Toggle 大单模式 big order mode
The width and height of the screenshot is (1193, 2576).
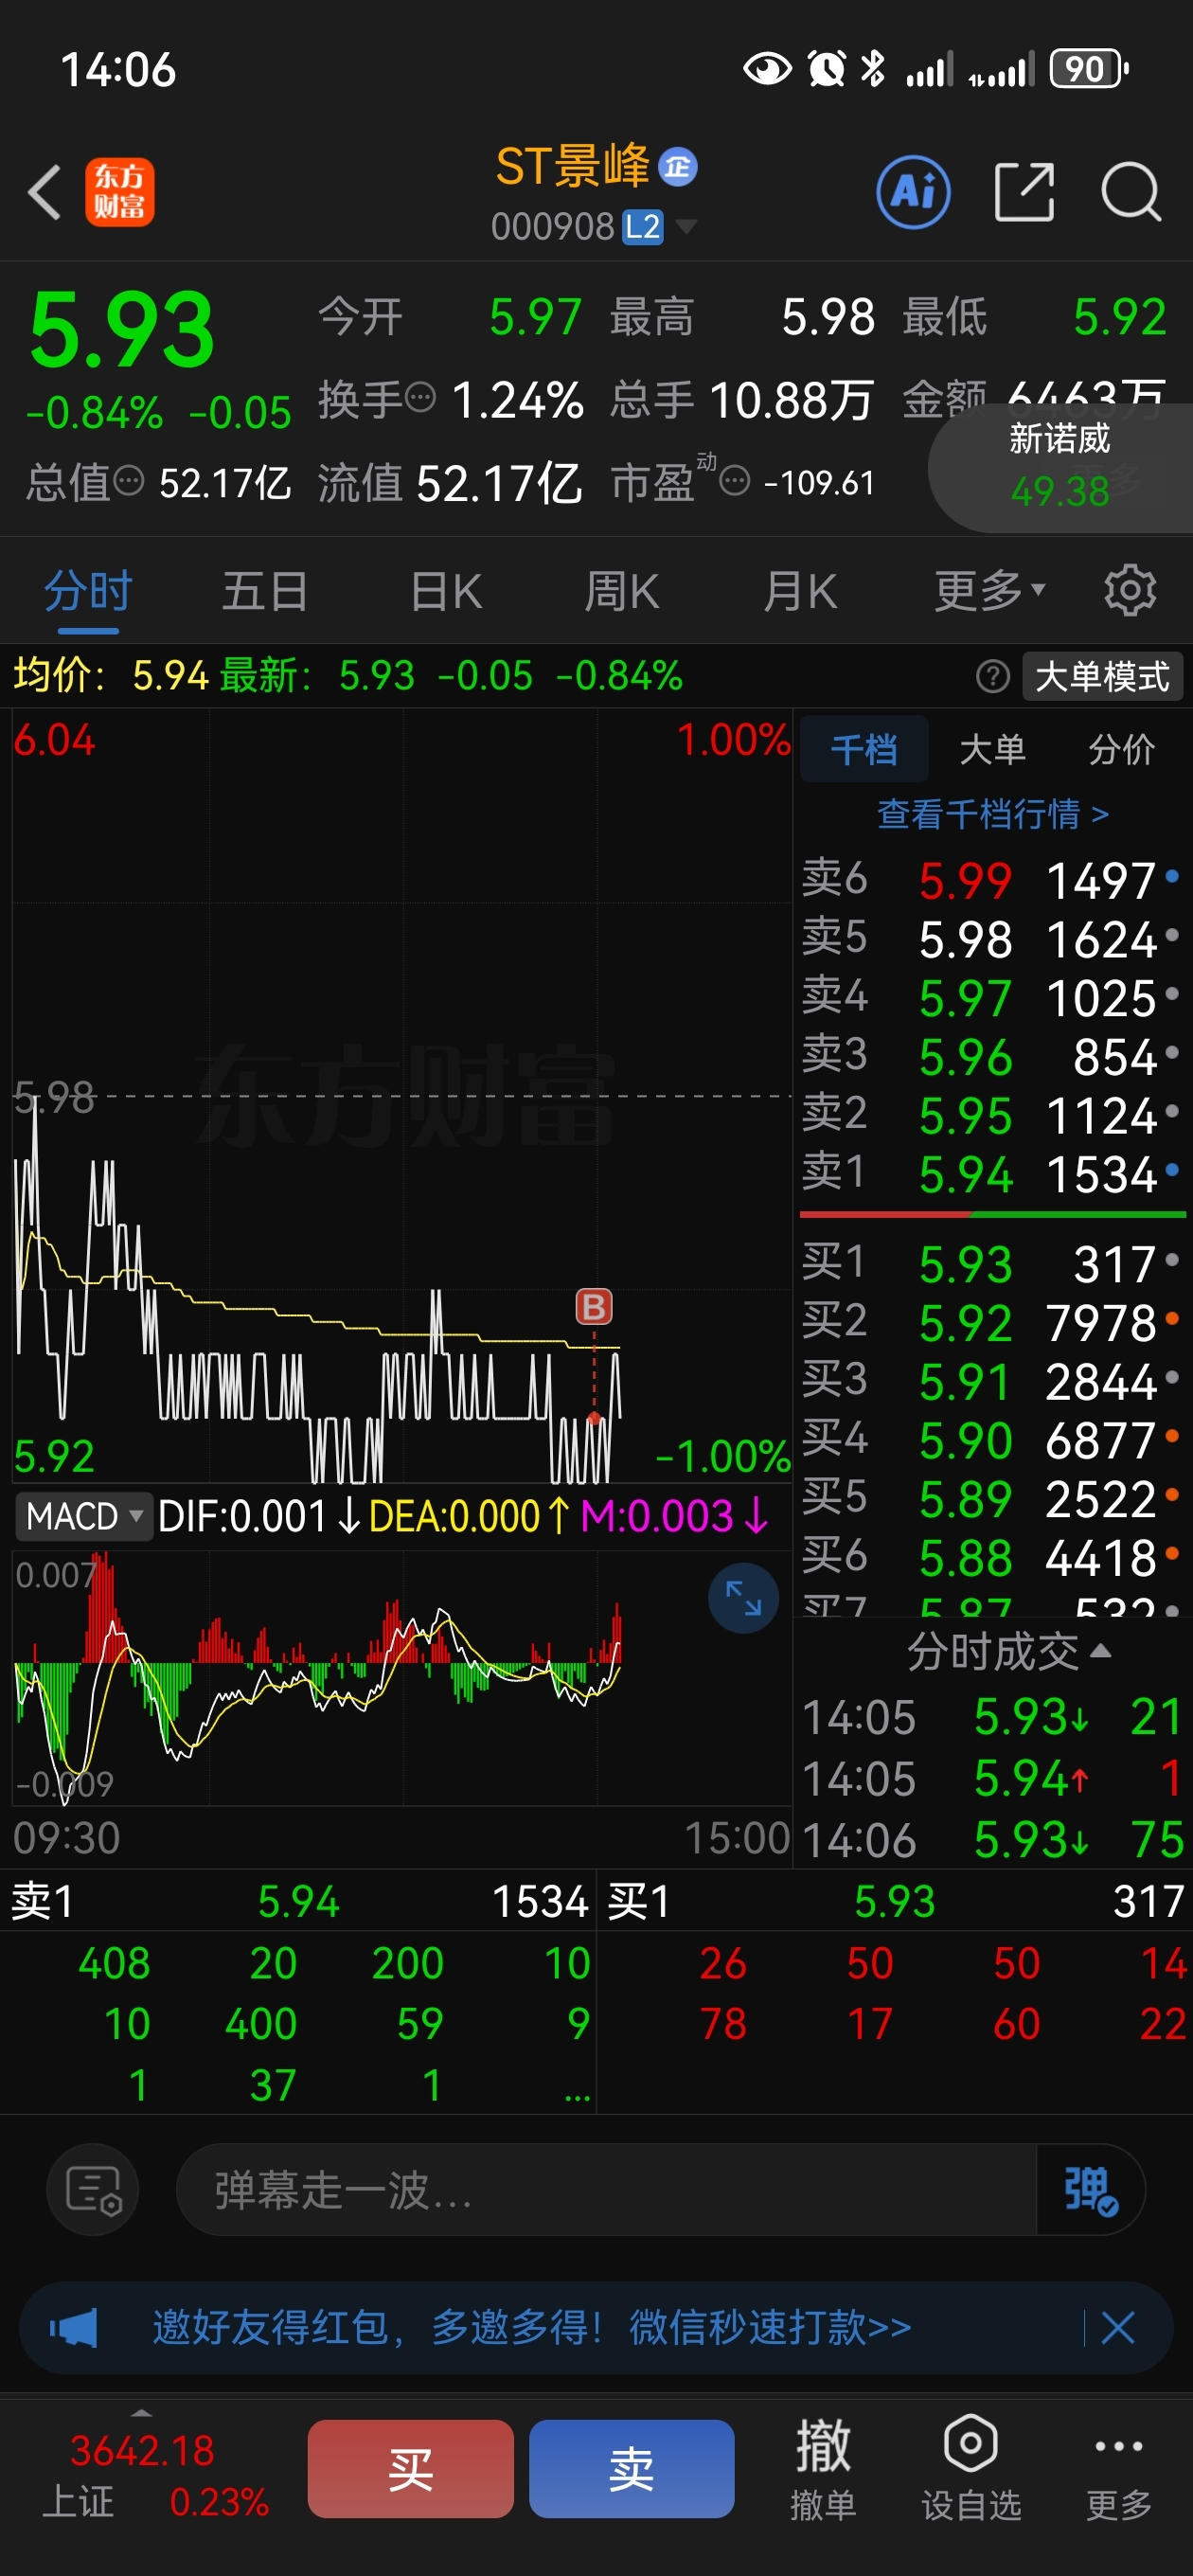[x=1102, y=677]
